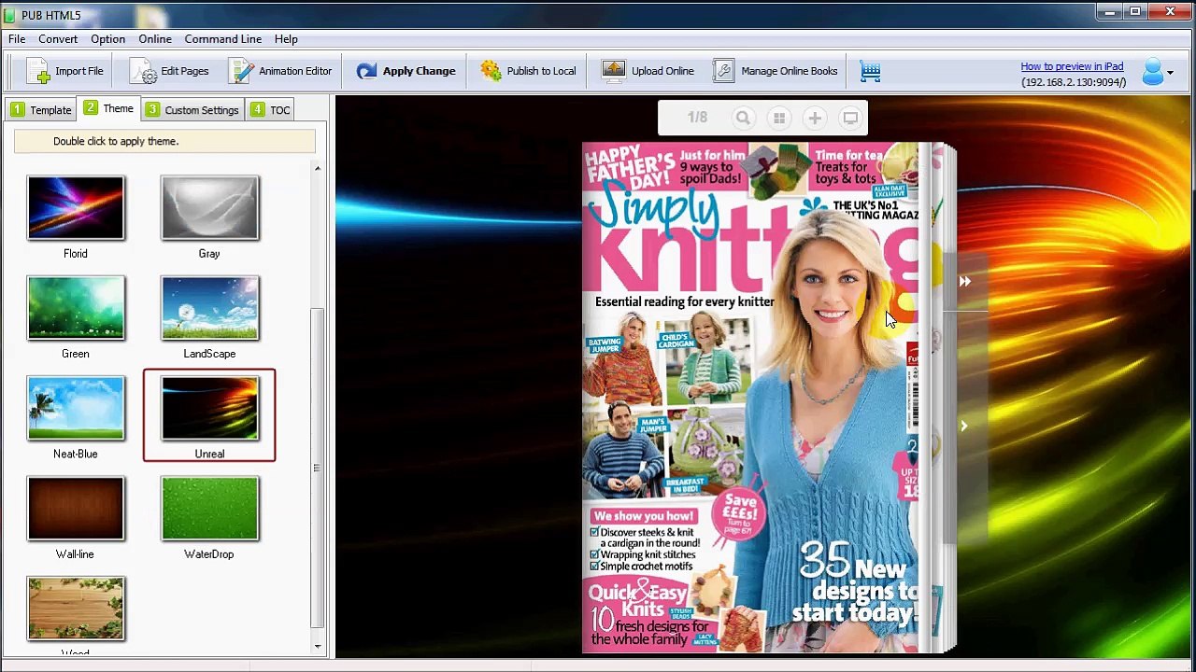Click the Manage Online Books icon
The image size is (1196, 672).
724,71
